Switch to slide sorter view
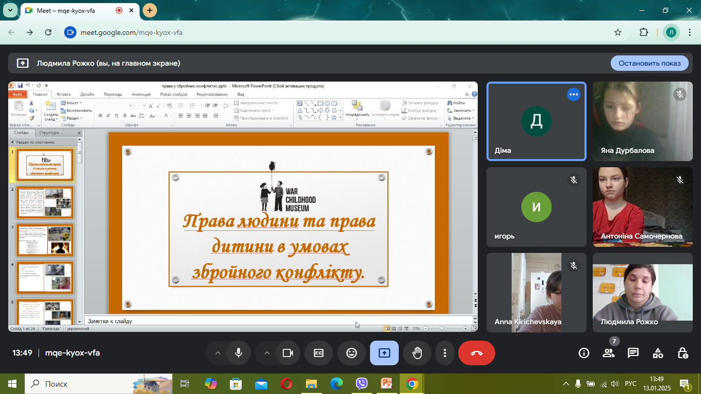The width and height of the screenshot is (701, 394). pyautogui.click(x=394, y=328)
